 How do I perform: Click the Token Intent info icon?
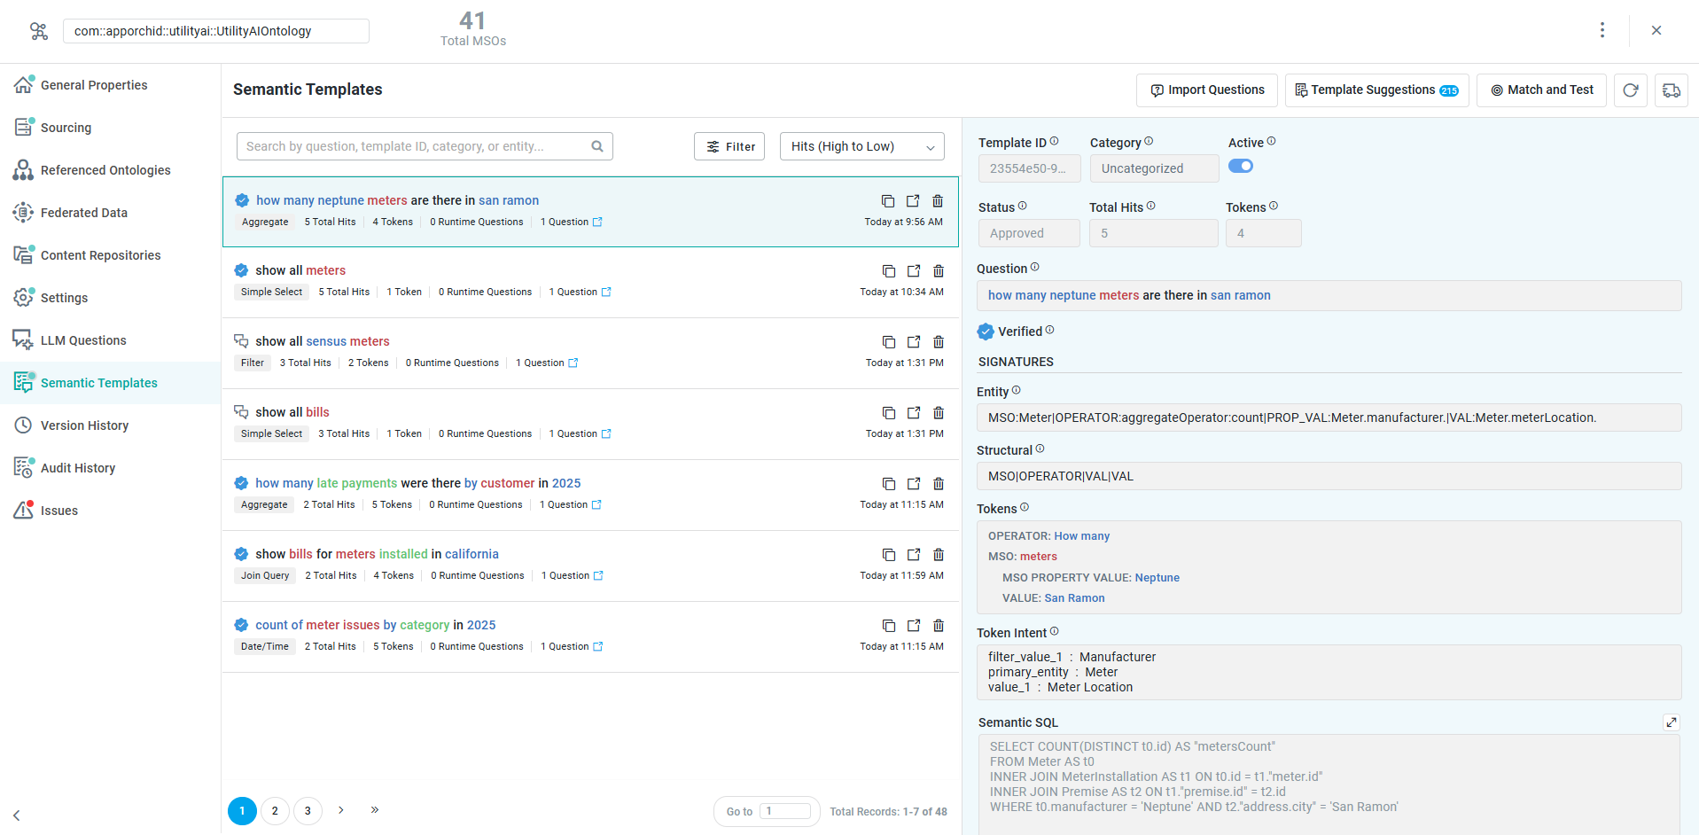1054,631
